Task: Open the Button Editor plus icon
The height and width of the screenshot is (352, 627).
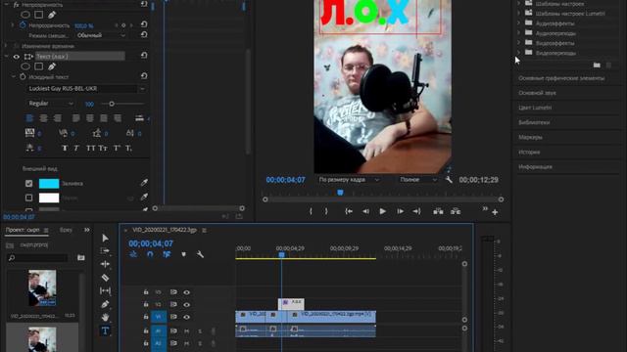Action: [x=495, y=212]
